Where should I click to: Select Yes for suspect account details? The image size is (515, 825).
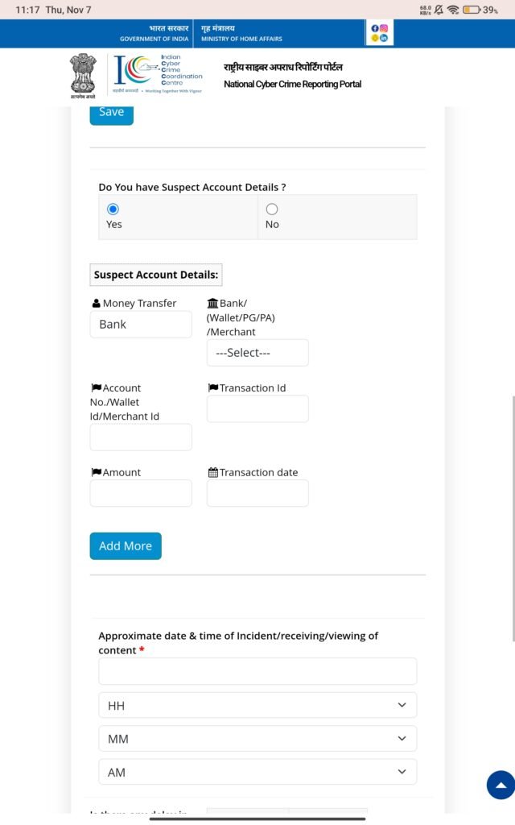coord(113,209)
